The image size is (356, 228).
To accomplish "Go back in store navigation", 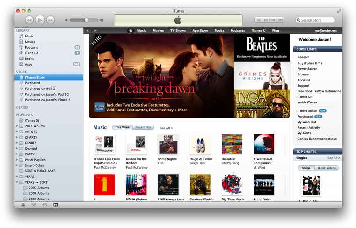I will click(87, 31).
